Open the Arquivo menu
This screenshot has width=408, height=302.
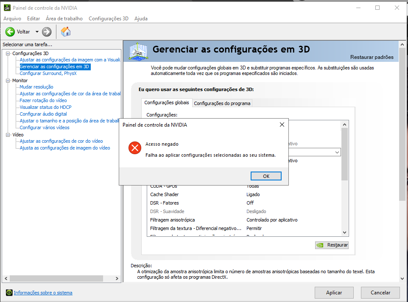click(x=12, y=19)
